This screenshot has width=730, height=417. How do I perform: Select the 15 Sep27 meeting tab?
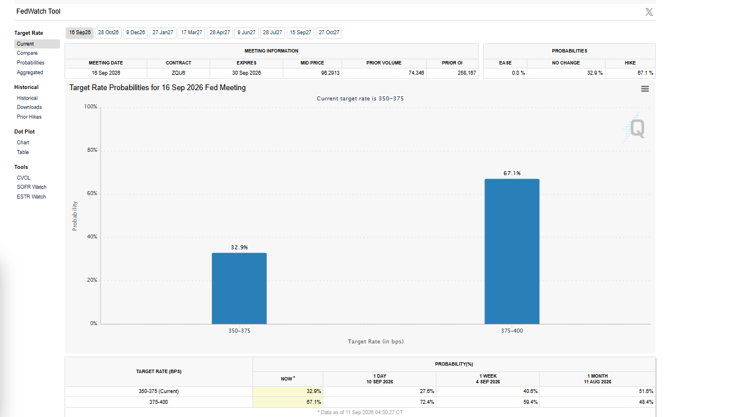(300, 33)
